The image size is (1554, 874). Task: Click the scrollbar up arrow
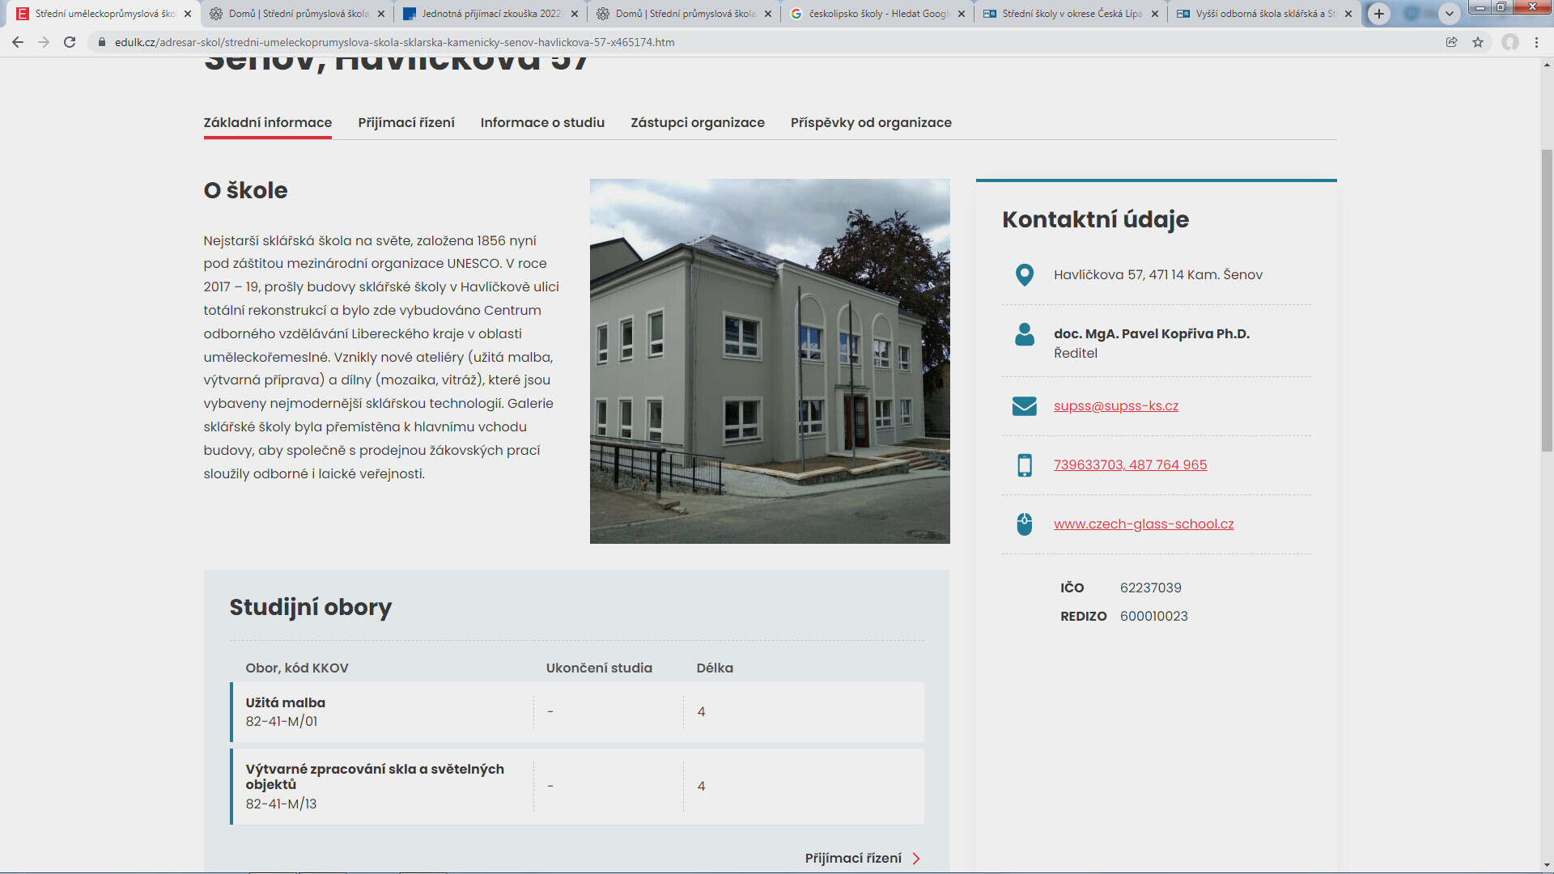1547,64
